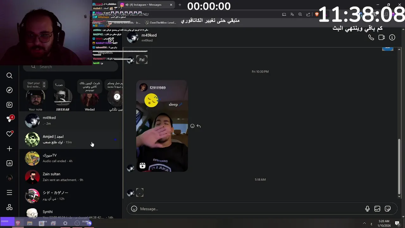Open f29111989 shared reel profile link
405x228 pixels.
pos(158,88)
